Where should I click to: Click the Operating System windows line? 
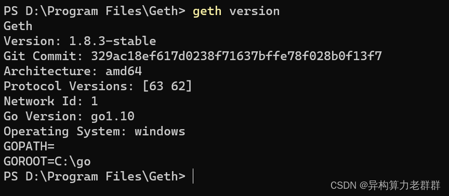pyautogui.click(x=95, y=131)
